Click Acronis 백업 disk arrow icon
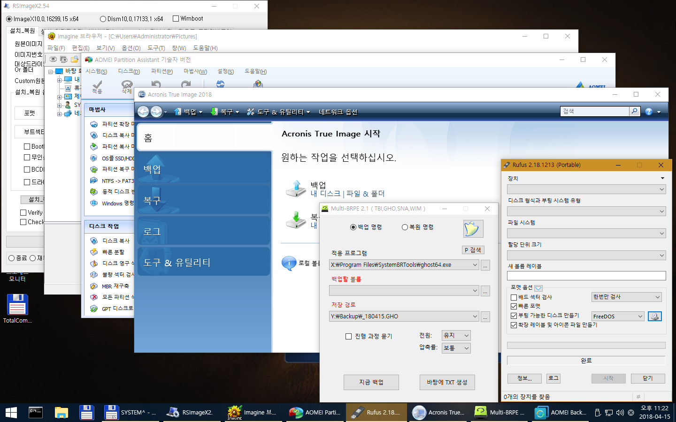Viewport: 676px width, 422px height. (x=296, y=188)
